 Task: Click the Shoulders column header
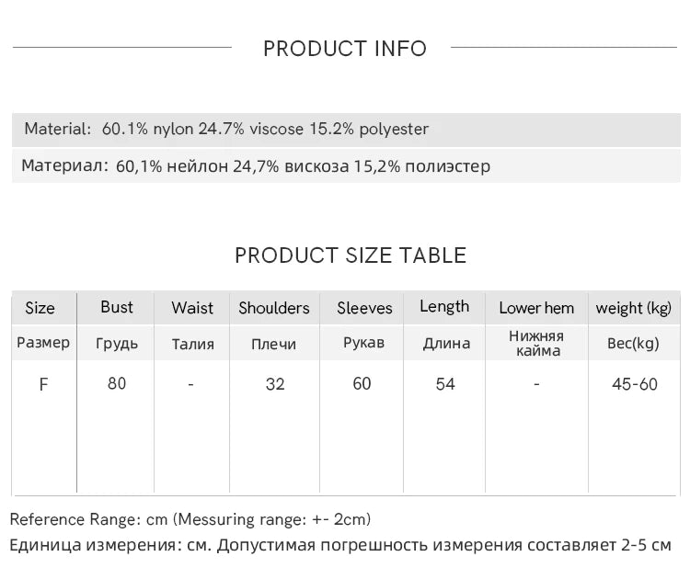click(x=274, y=308)
